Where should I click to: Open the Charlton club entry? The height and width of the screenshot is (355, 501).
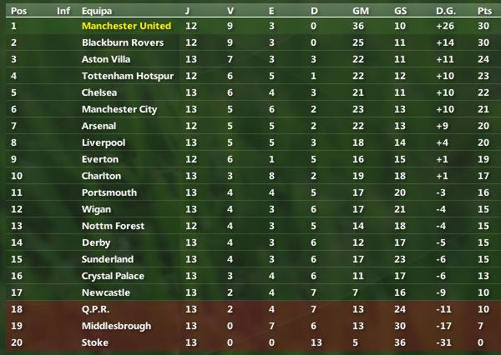102,176
